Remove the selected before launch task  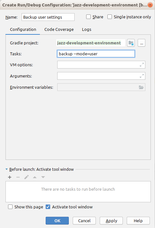tap(18, 177)
